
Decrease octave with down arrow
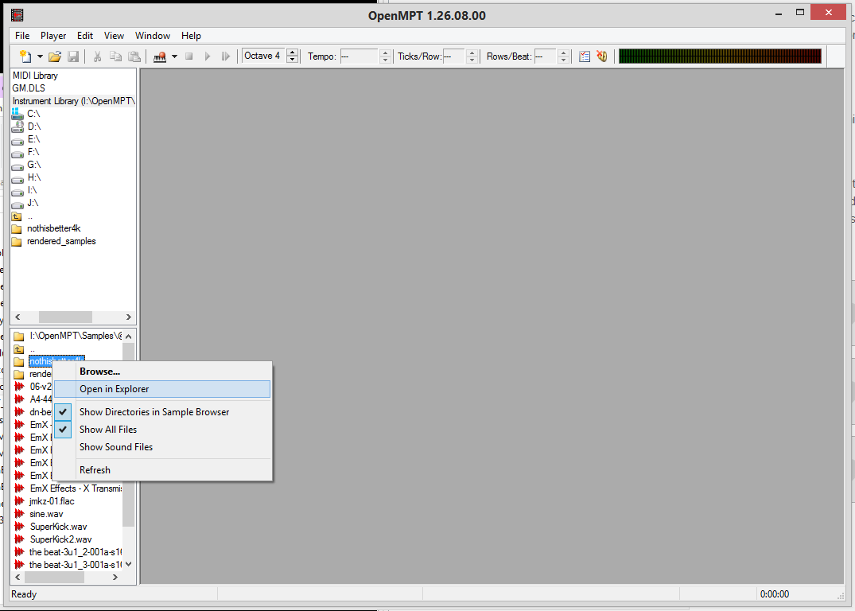[x=292, y=60]
